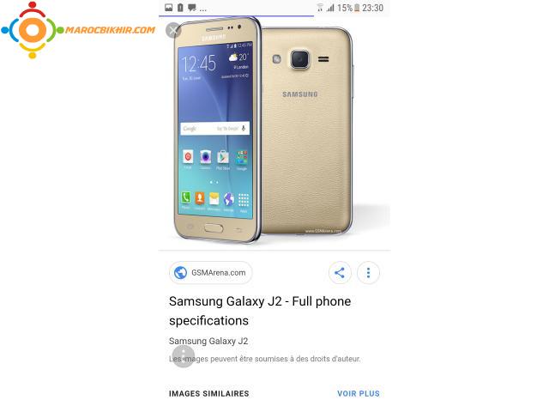The image size is (549, 412).
Task: Tap the copyright notice about droits d'auteur
Action: point(265,359)
